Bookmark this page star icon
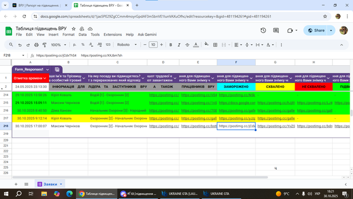Screen dimensions: 353x199 click(325, 17)
